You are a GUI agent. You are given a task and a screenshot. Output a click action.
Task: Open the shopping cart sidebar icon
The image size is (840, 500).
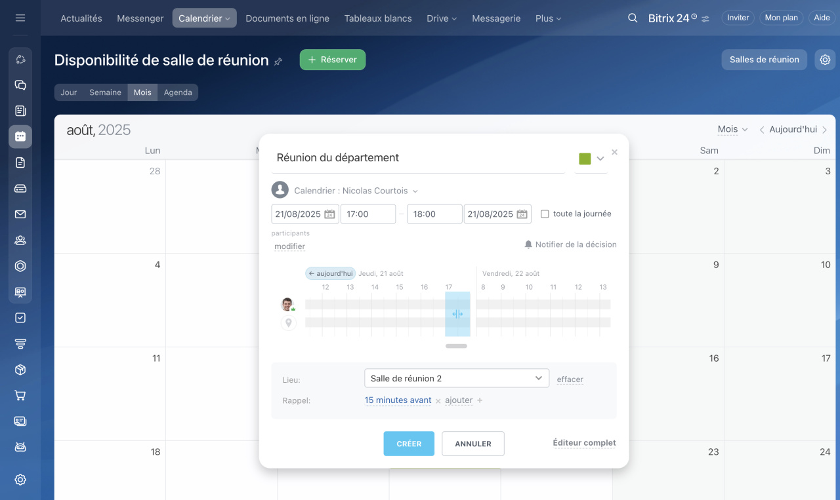tap(20, 395)
